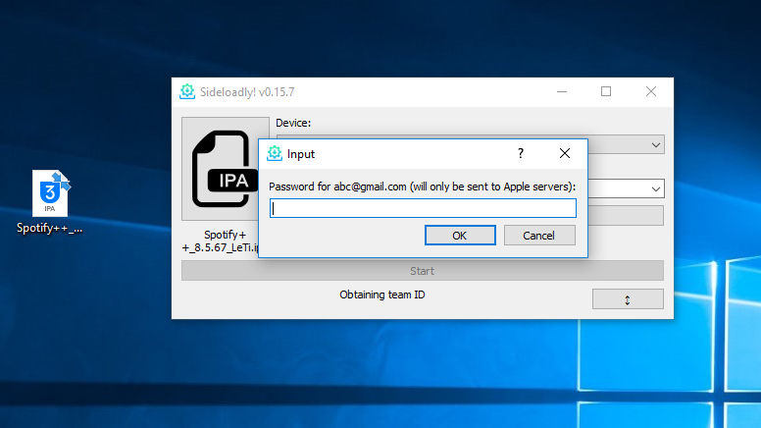
Task: Click the help question mark in Input dialog
Action: (521, 153)
